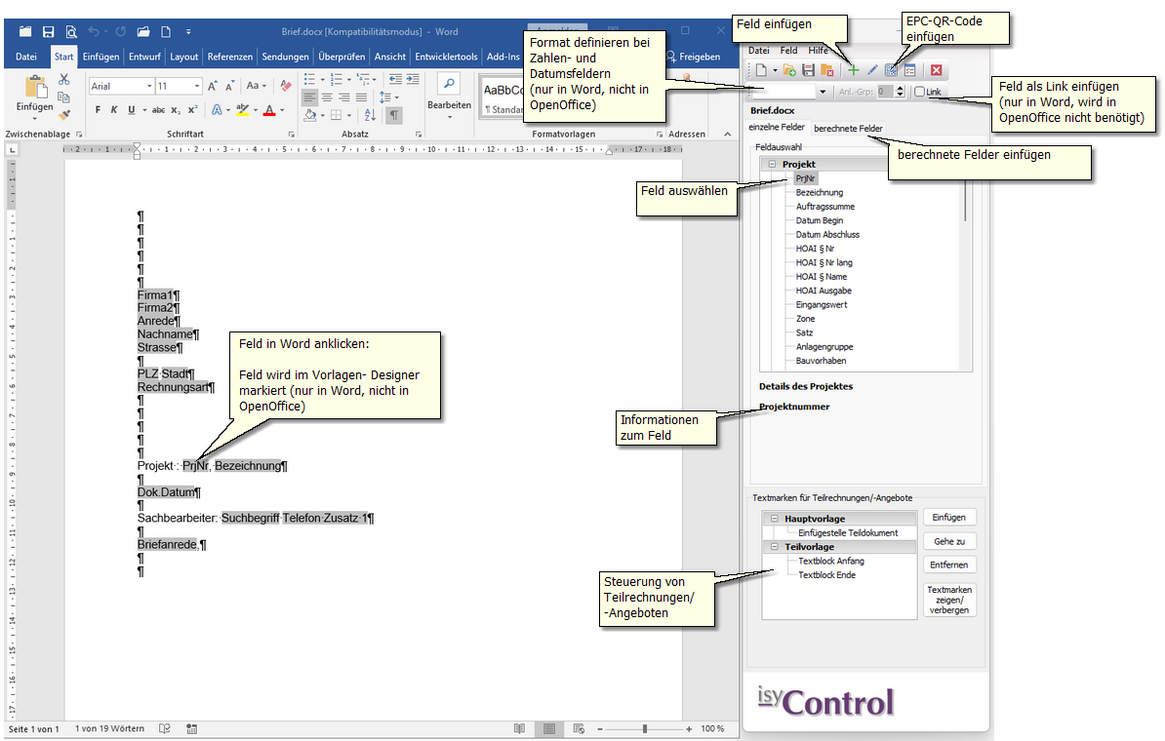Click the red X toolbar icon
The width and height of the screenshot is (1165, 741).
coord(936,70)
